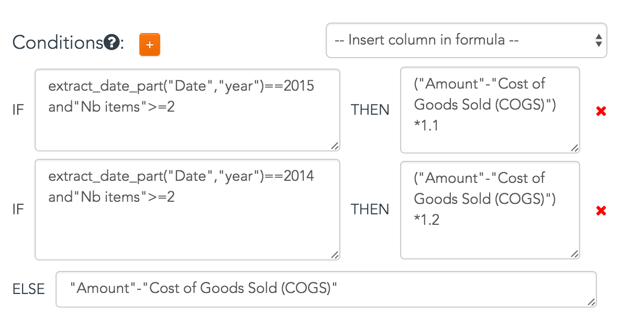
Task: Click the IF field containing year 2014
Action: [x=187, y=210]
